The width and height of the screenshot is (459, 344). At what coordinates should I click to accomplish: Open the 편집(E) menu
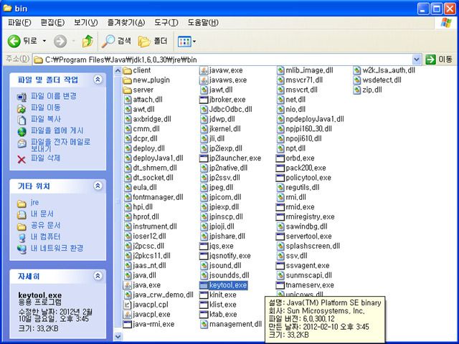[x=52, y=22]
